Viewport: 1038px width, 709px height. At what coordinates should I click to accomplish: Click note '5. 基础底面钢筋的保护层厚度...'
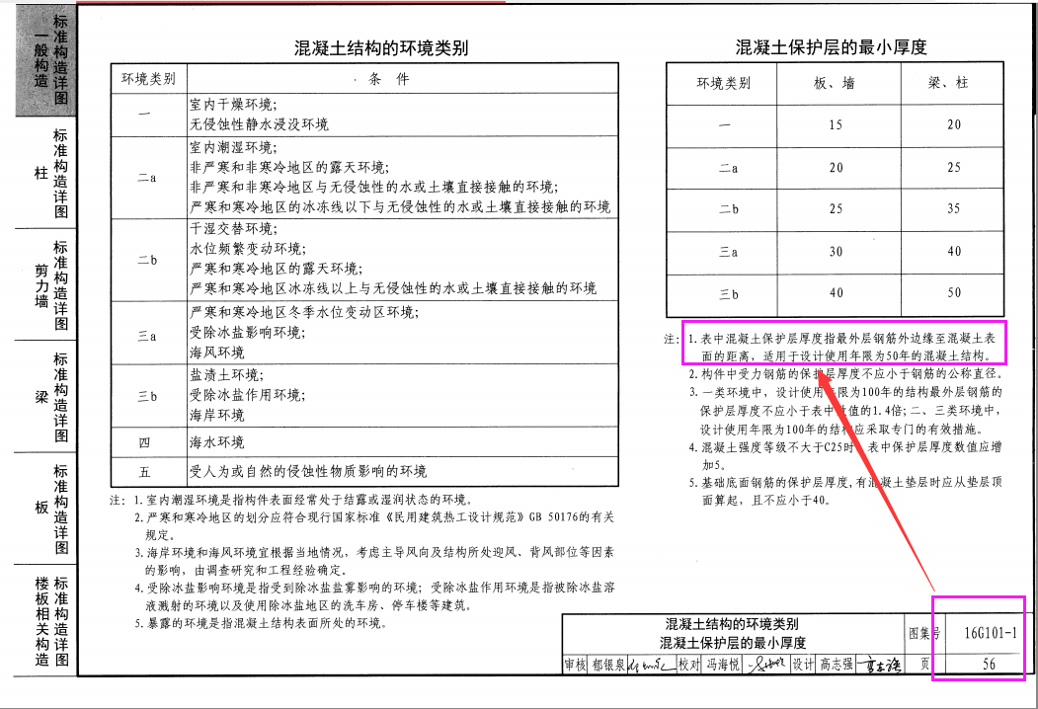844,491
